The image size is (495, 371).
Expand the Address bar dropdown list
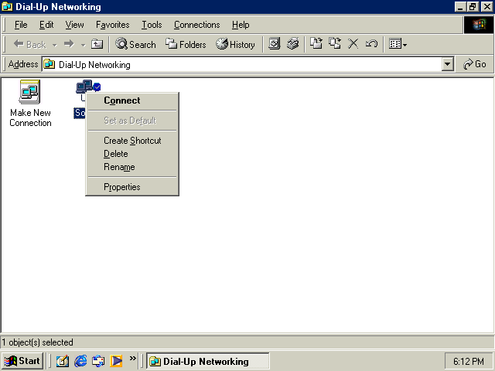click(447, 64)
